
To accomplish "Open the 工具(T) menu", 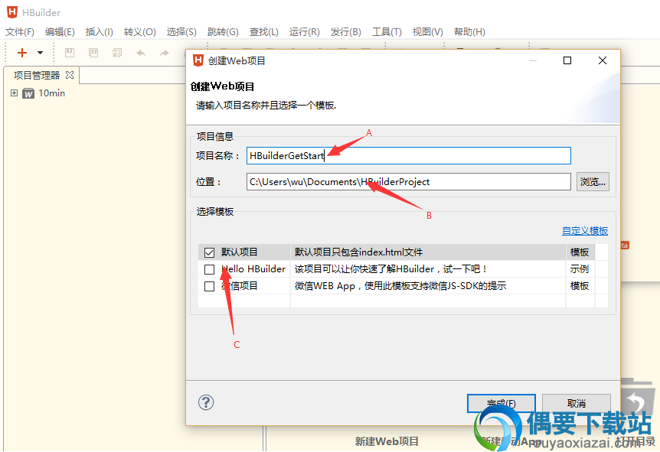I will click(x=387, y=32).
